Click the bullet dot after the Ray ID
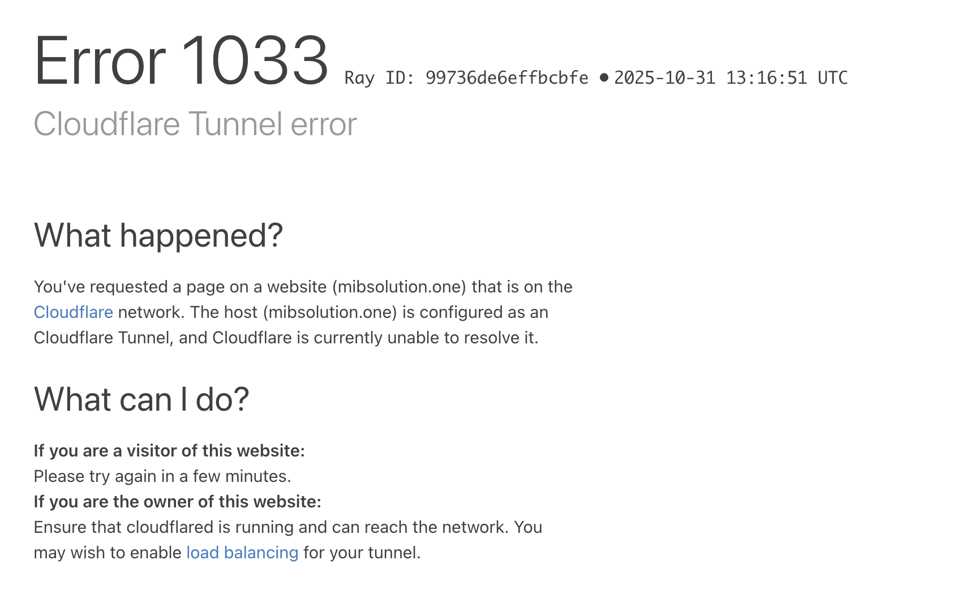The image size is (953, 603). click(x=604, y=77)
